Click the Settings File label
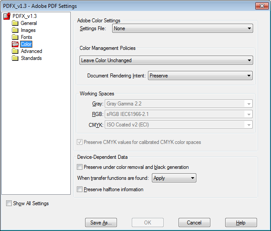The image size is (271, 231). pos(93,28)
